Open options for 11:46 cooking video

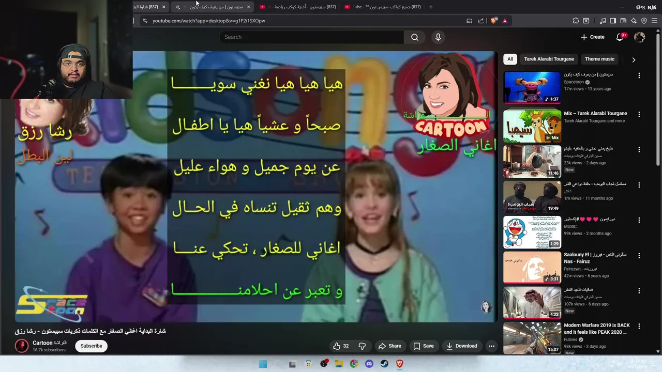coord(639,149)
